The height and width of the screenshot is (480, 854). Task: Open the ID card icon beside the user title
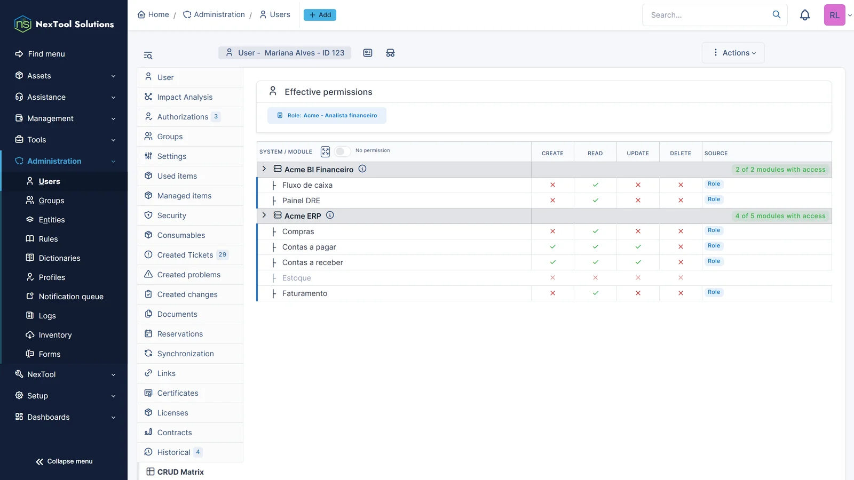[x=368, y=53]
